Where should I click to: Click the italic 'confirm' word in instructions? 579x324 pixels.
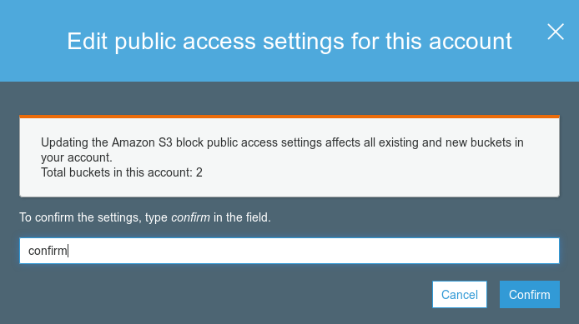[x=190, y=217]
